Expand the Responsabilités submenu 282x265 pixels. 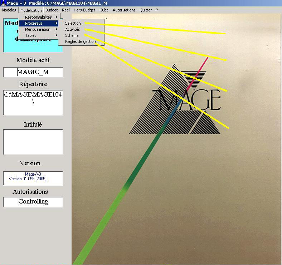(x=39, y=17)
